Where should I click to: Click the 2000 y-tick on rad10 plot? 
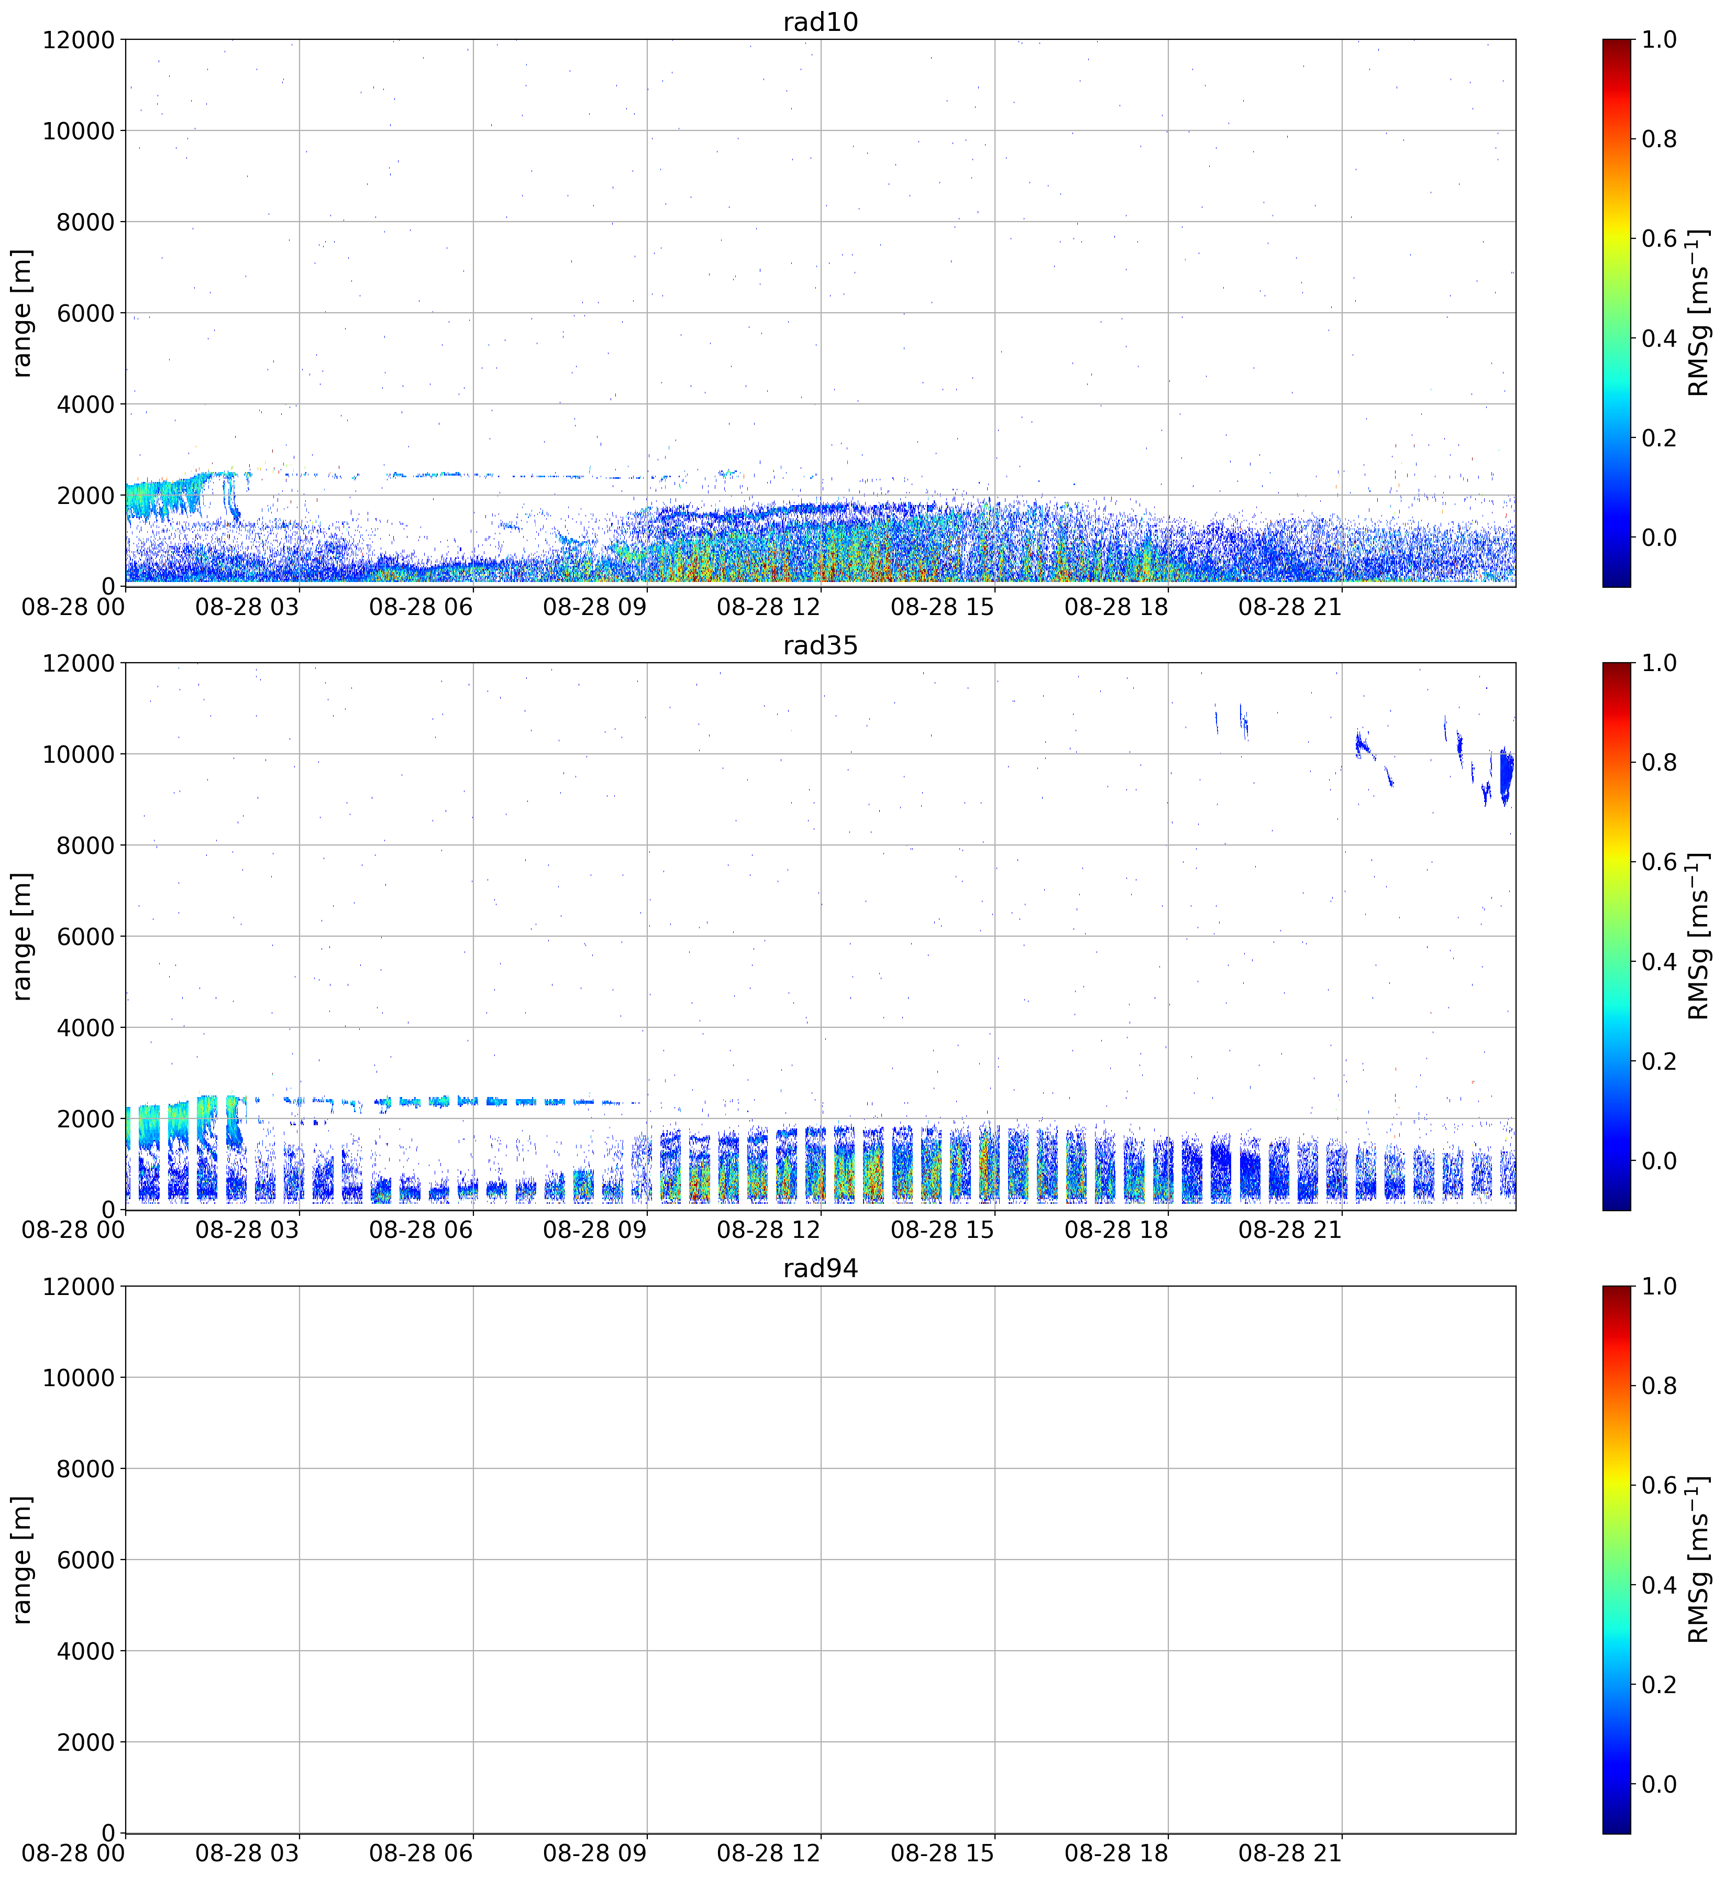[x=85, y=495]
